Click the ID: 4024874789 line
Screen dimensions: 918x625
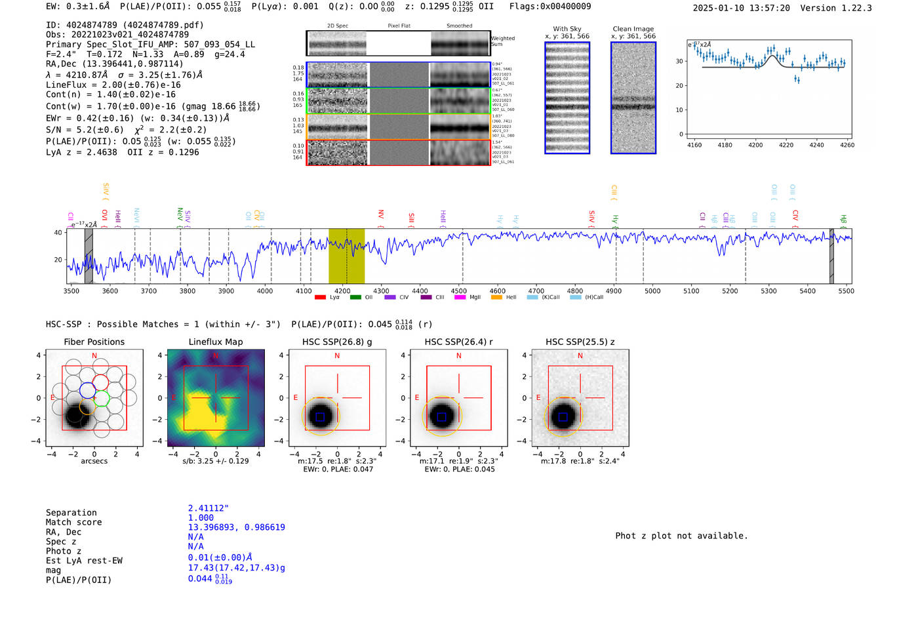(125, 25)
